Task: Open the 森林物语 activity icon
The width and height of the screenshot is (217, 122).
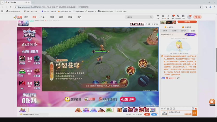Action: point(109,110)
